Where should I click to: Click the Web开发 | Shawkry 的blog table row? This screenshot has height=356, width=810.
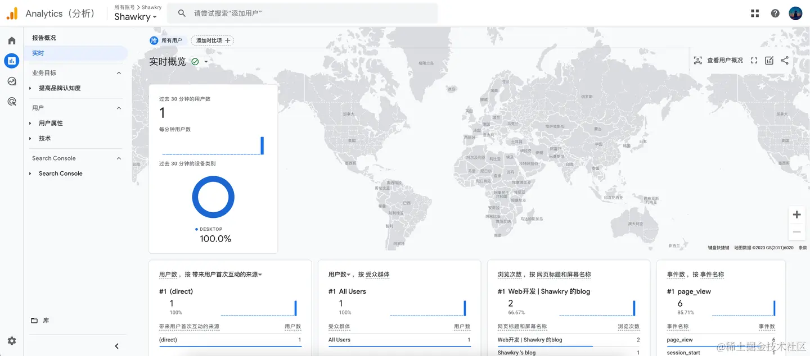pos(569,340)
